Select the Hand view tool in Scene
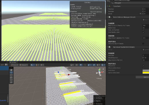The width and height of the screenshot is (149, 105). (x=11, y=70)
